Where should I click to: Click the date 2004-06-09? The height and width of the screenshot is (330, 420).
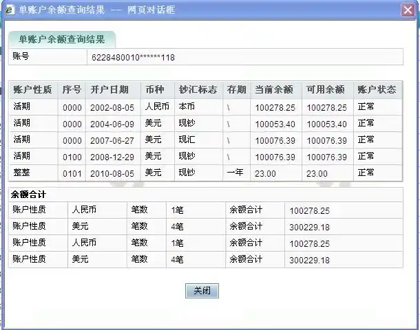(x=112, y=124)
